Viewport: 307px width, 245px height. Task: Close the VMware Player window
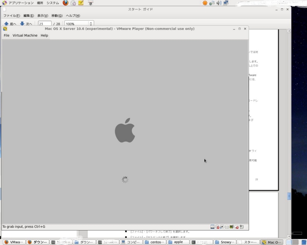pyautogui.click(x=245, y=29)
